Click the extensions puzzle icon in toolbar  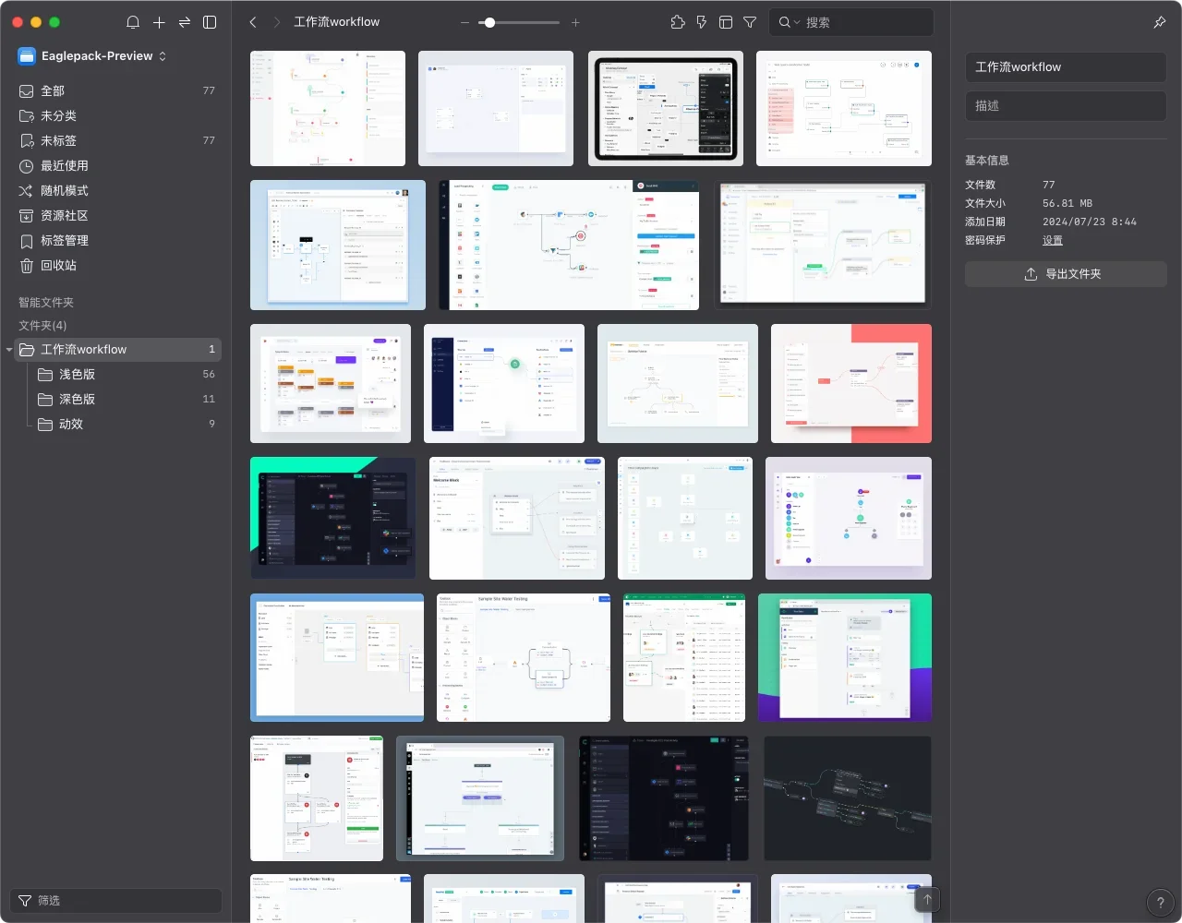[x=678, y=22]
